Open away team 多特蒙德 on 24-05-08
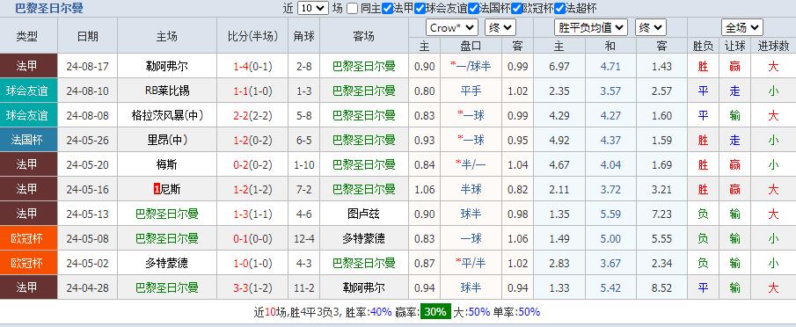The image size is (796, 327). pos(363,238)
